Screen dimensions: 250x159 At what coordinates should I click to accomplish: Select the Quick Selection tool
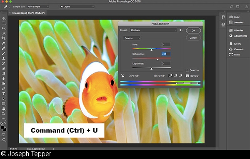pyautogui.click(x=3, y=33)
